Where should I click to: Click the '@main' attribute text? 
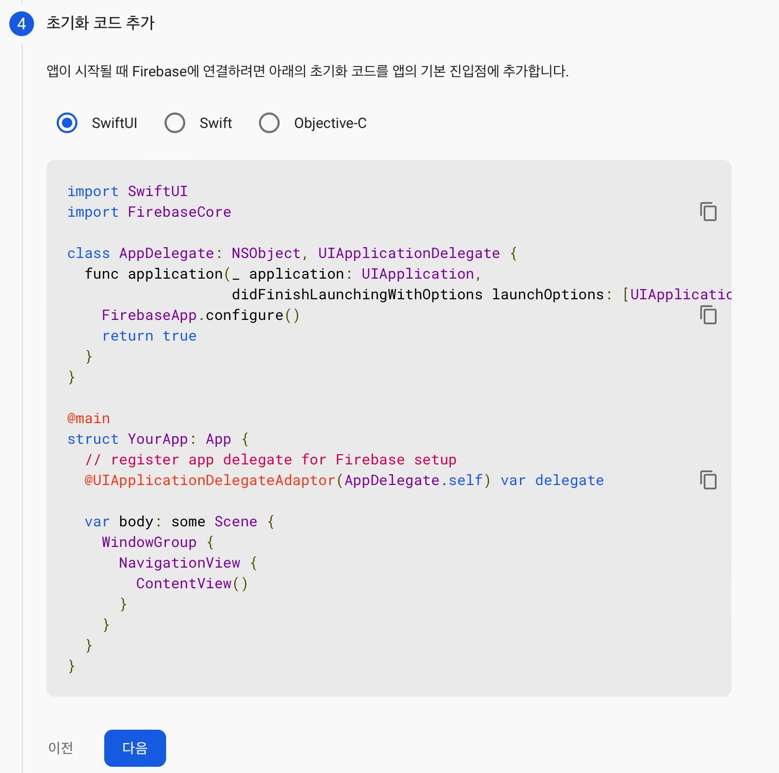pos(89,418)
